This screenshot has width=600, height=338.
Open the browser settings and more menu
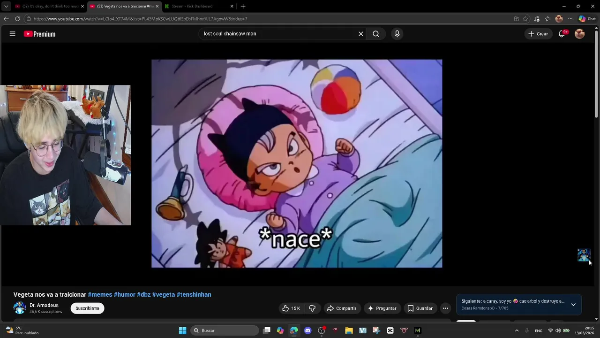(x=570, y=19)
